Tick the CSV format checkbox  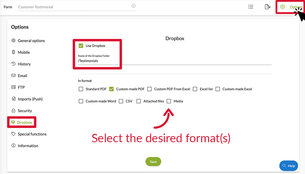(121, 101)
